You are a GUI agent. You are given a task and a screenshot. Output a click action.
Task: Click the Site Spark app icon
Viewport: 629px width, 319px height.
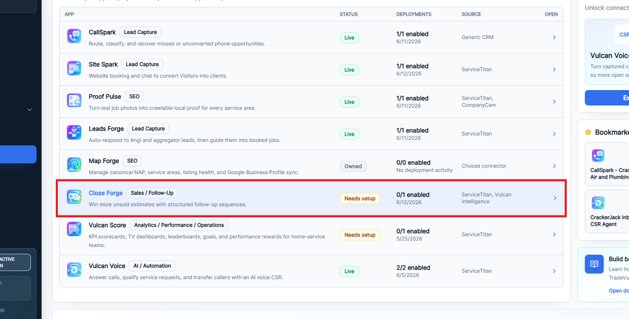click(74, 68)
